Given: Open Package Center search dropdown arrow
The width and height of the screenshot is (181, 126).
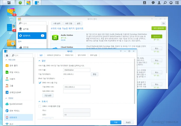Looking at the screenshot, I should coord(22,23).
